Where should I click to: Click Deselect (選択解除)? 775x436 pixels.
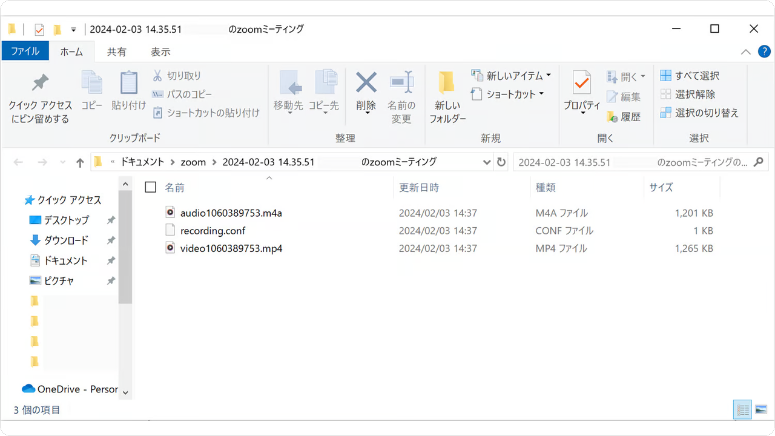tap(688, 94)
